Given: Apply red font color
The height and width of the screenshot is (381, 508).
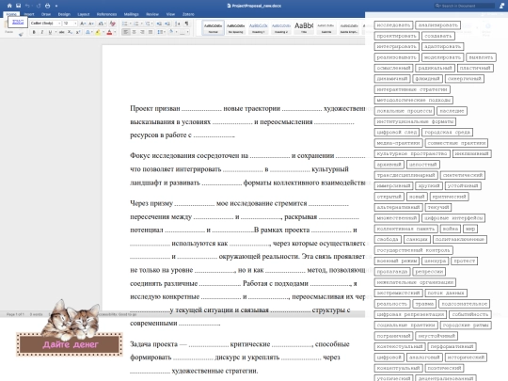Looking at the screenshot, I should point(109,32).
